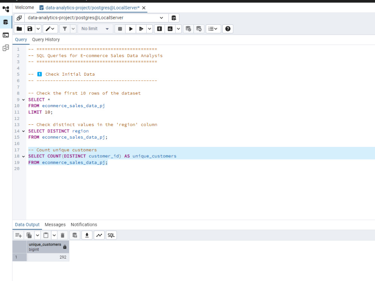Place cursor on 'SELECT DISTINCT region' line
This screenshot has height=281, width=375.
coord(58,131)
